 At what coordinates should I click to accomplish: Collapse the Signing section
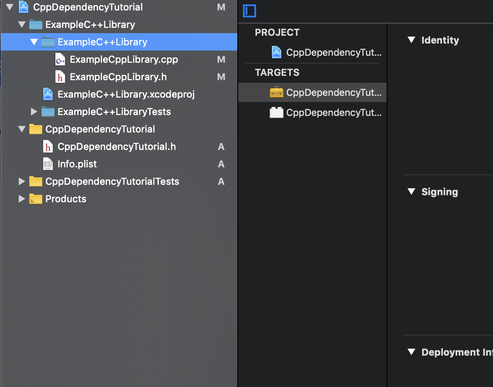[411, 192]
